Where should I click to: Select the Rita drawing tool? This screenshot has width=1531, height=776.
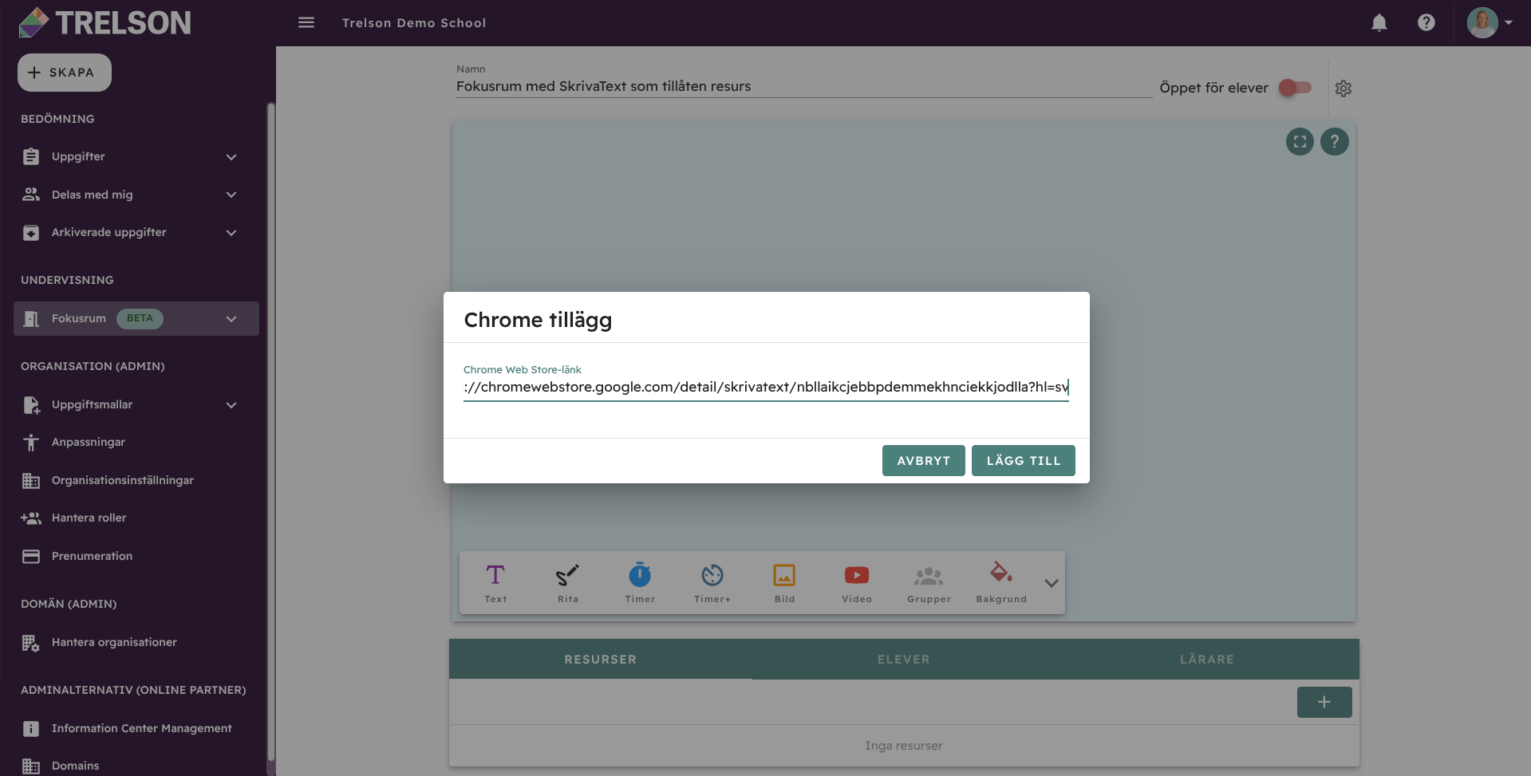(568, 583)
